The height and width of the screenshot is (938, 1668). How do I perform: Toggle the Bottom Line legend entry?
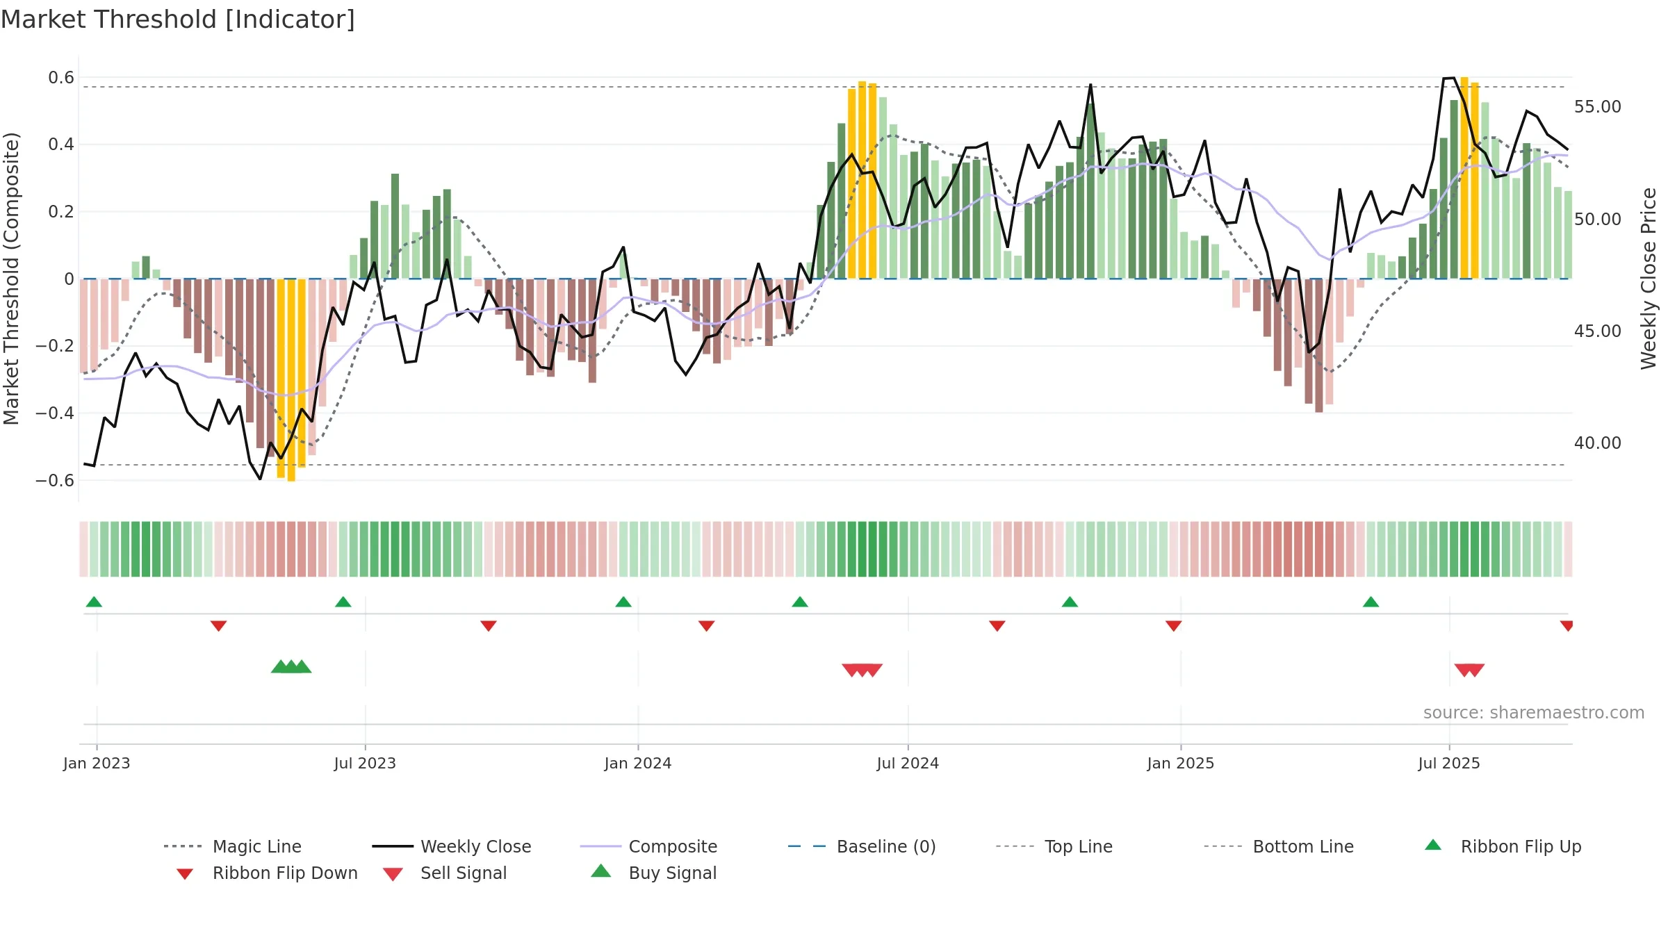tap(1279, 846)
